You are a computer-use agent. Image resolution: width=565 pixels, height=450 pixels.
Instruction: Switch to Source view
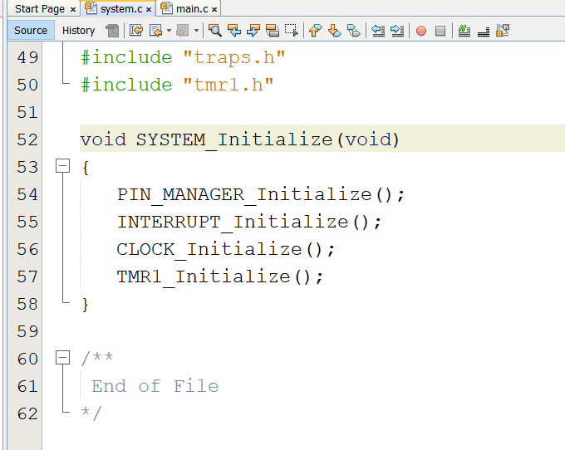click(x=31, y=30)
